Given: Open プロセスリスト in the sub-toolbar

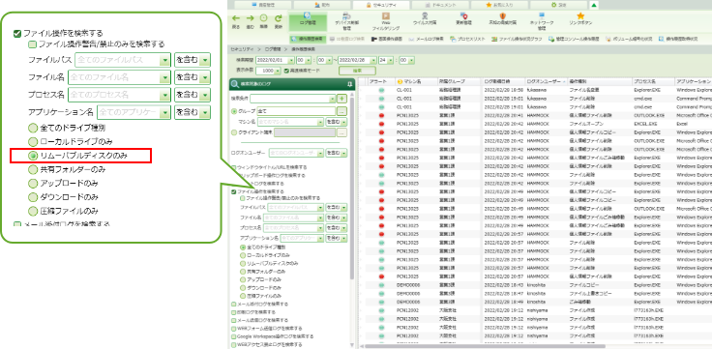Looking at the screenshot, I should tap(468, 39).
